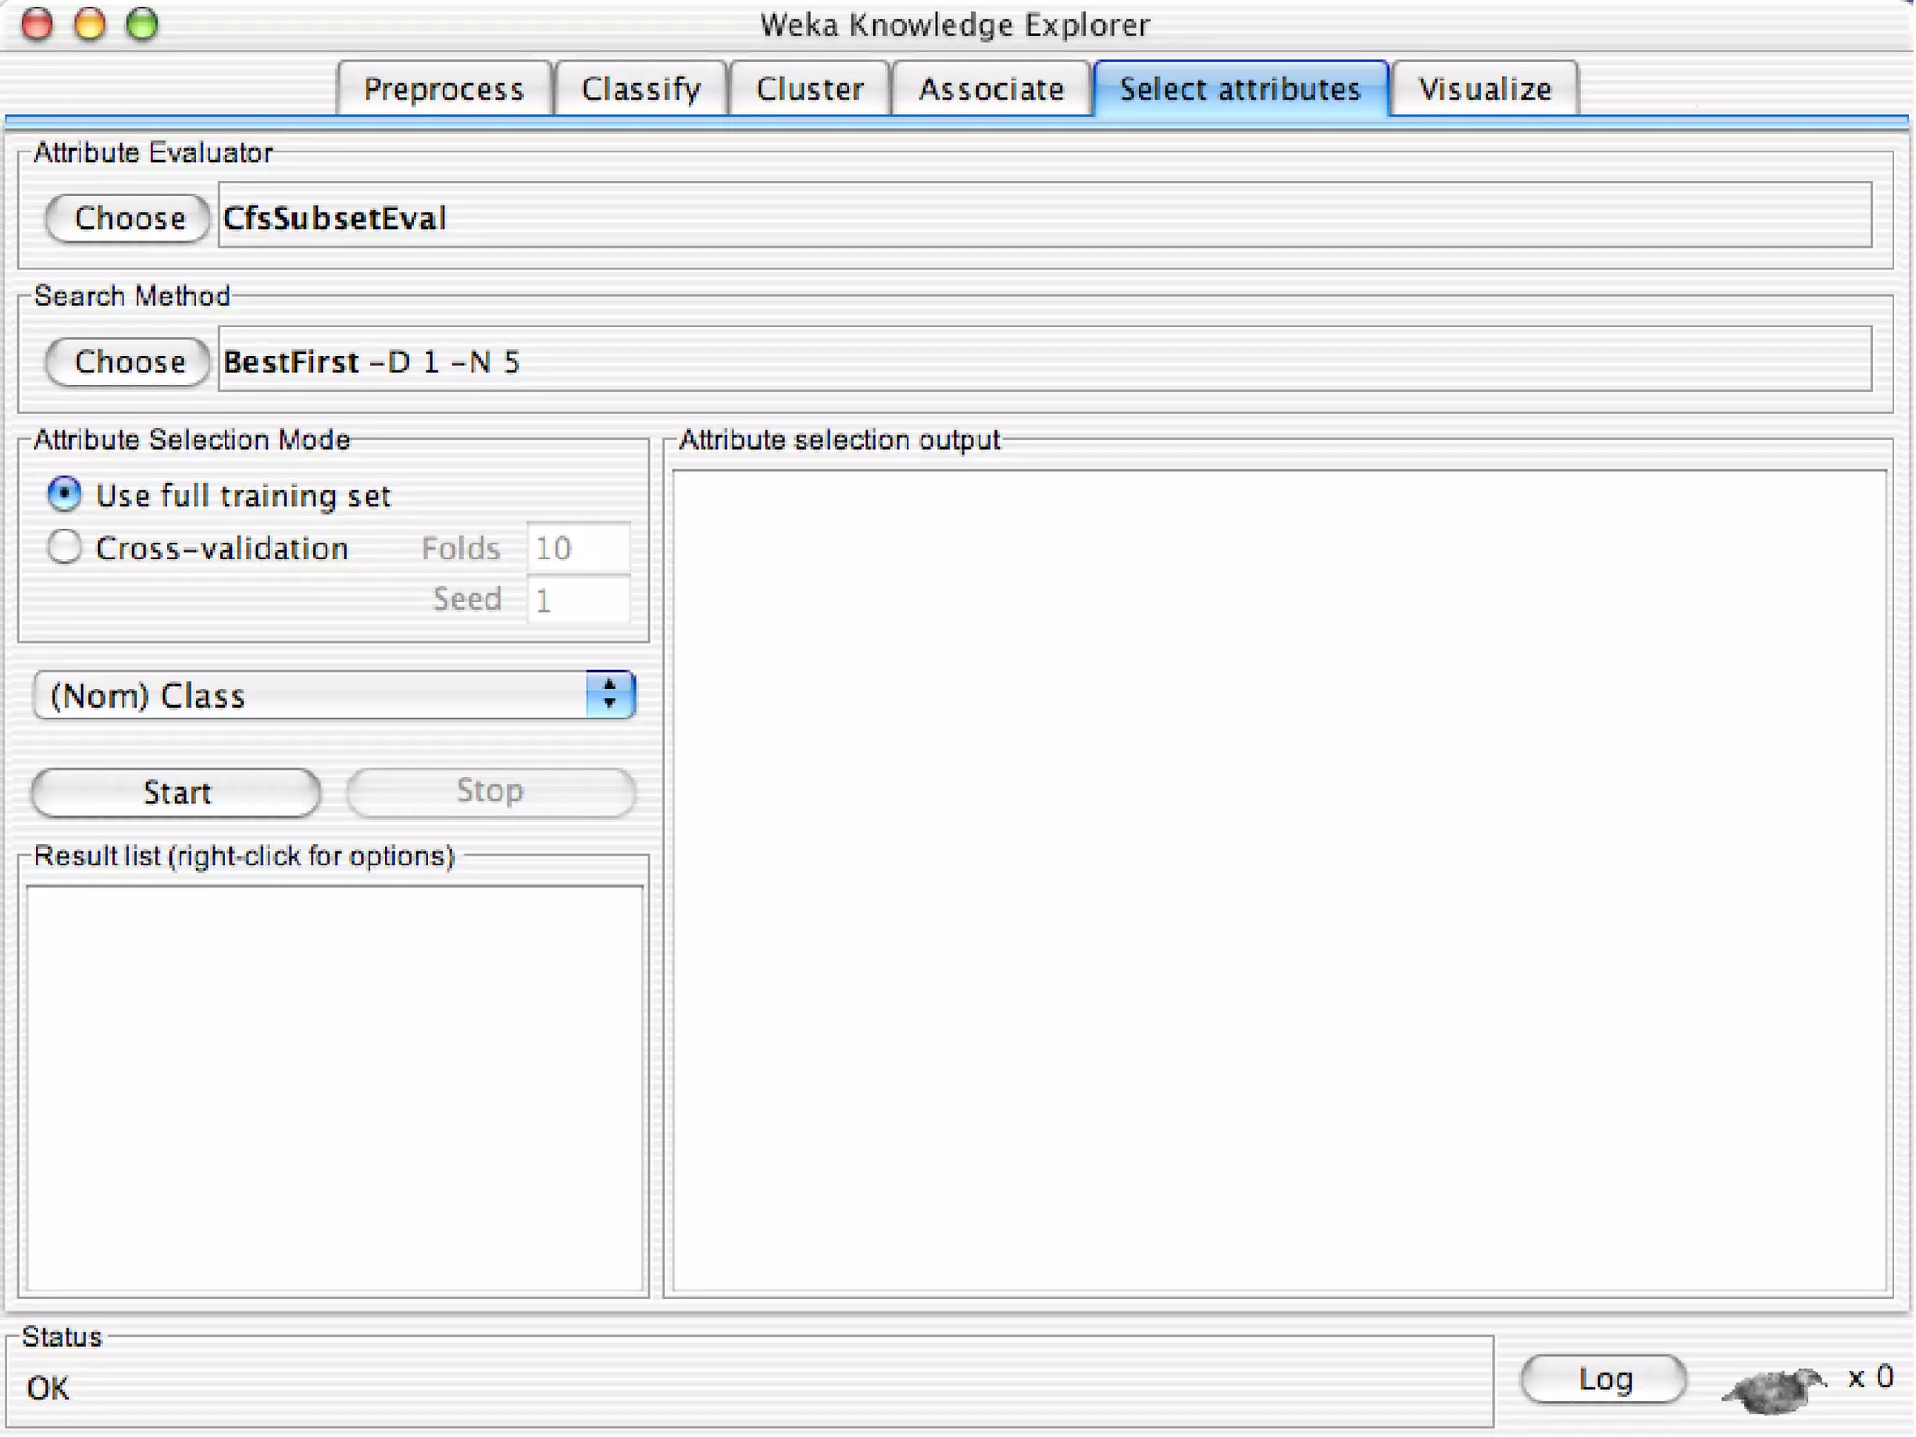1916x1437 pixels.
Task: Go to the Cluster tab
Action: 809,89
